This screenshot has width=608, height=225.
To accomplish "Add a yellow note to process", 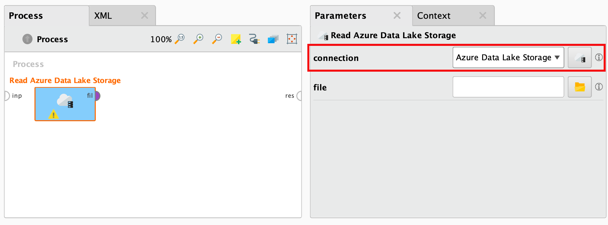I will pos(236,39).
